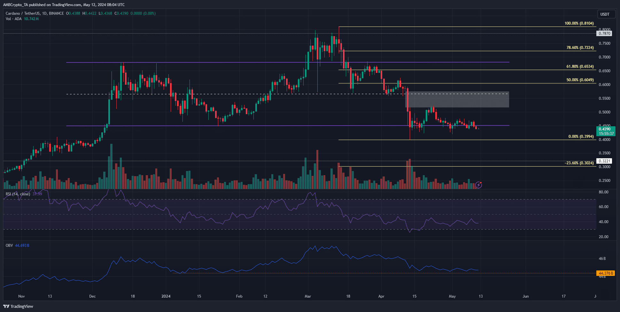Click the 46 B OBV scale value
This screenshot has height=312, width=620.
602,259
